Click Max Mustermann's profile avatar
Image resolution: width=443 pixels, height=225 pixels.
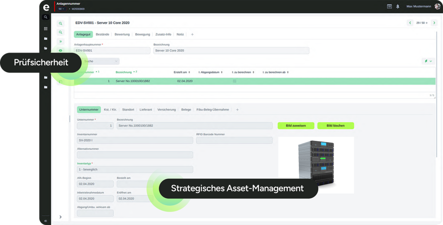pos(437,6)
